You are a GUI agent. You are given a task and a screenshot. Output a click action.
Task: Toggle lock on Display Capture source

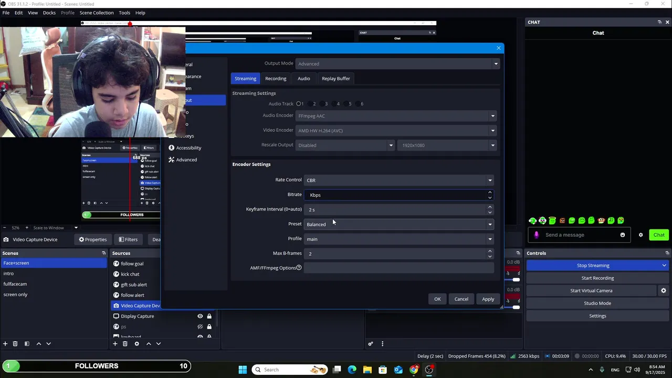click(209, 316)
